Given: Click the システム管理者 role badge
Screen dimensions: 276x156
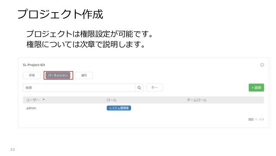Looking at the screenshot, I should tap(119, 108).
